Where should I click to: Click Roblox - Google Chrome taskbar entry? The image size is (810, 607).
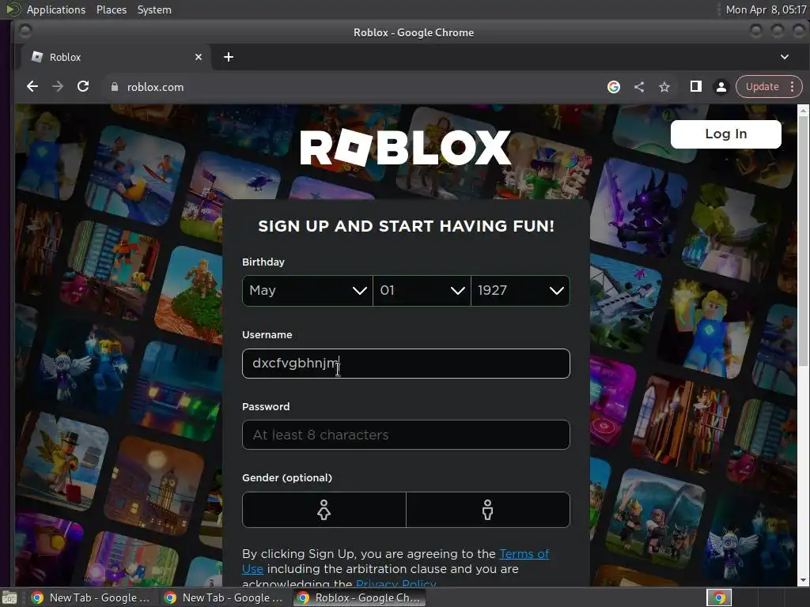(x=360, y=598)
